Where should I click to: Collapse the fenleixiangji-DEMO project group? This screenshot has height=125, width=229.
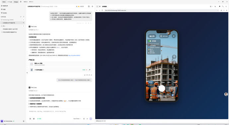tap(24, 20)
